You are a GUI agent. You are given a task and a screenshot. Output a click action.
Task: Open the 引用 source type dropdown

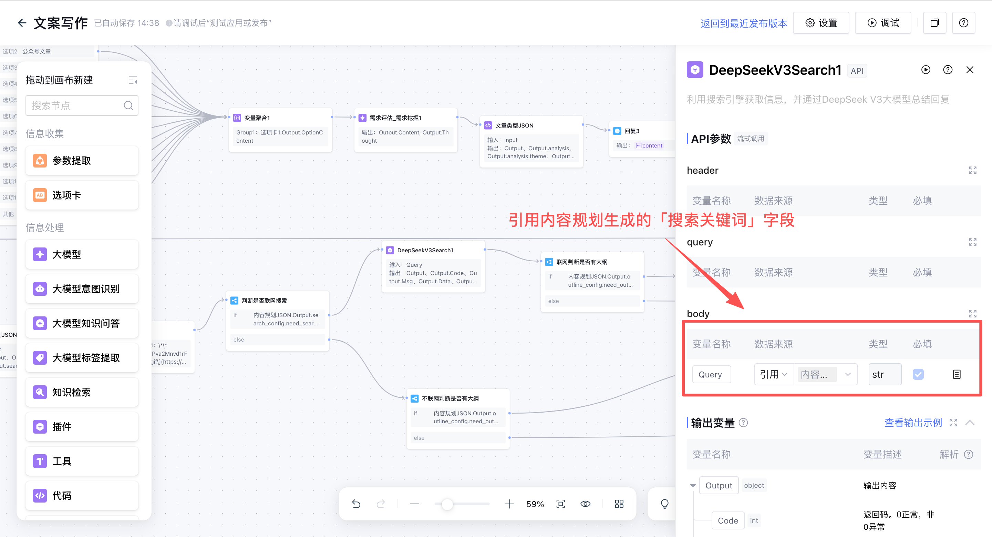tap(773, 374)
